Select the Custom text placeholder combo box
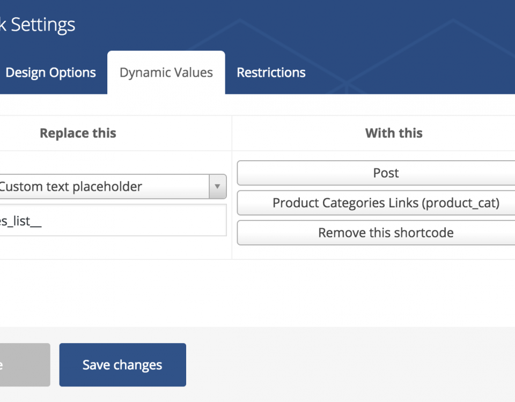 pos(113,187)
